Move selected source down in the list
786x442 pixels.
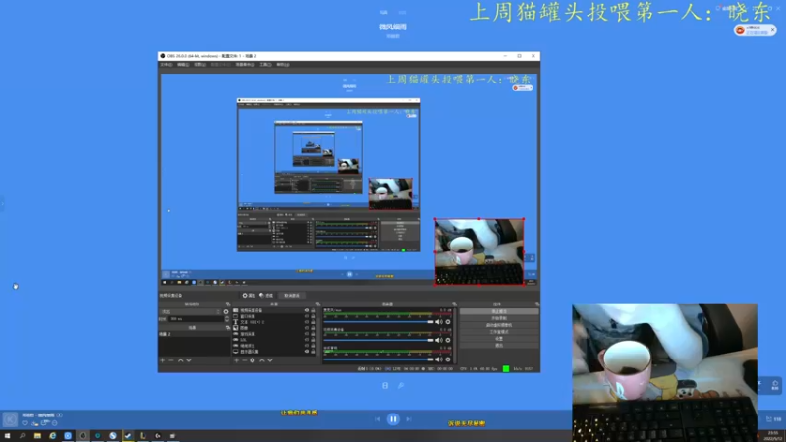click(270, 360)
